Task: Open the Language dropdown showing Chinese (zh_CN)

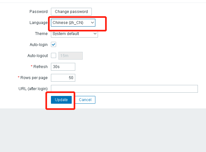Action: 73,23
